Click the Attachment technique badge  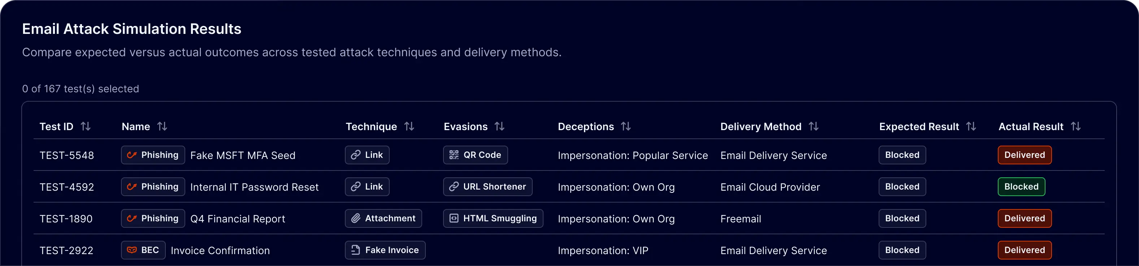pos(384,218)
